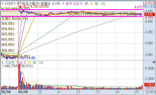Select the price 120-period moving average legend
156x95 pixels.
tap(103, 4)
